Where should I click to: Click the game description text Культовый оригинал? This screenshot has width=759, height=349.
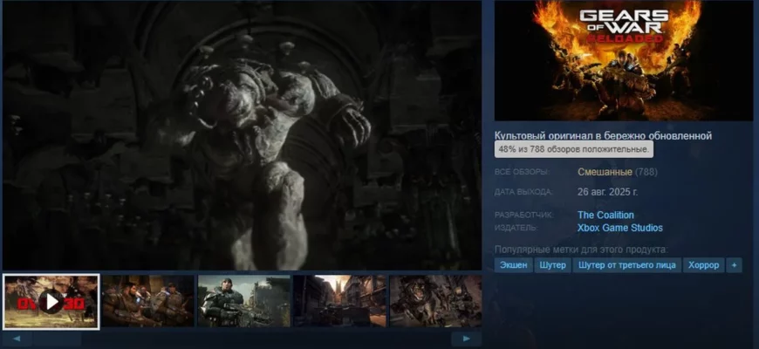coord(603,135)
